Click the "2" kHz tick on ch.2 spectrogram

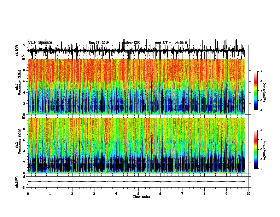(x=25, y=162)
